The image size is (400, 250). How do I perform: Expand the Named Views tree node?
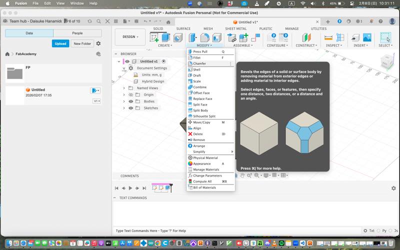pos(124,88)
